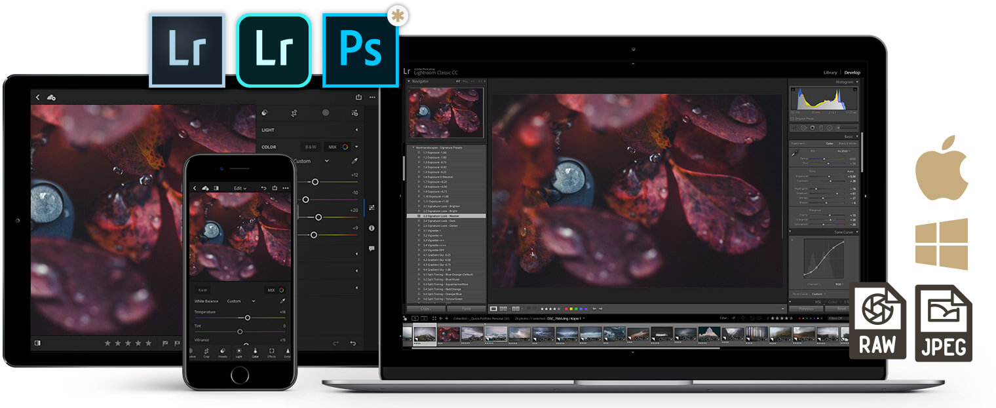Toggle the B&W button on tablet Color panel
This screenshot has width=996, height=408.
click(309, 147)
